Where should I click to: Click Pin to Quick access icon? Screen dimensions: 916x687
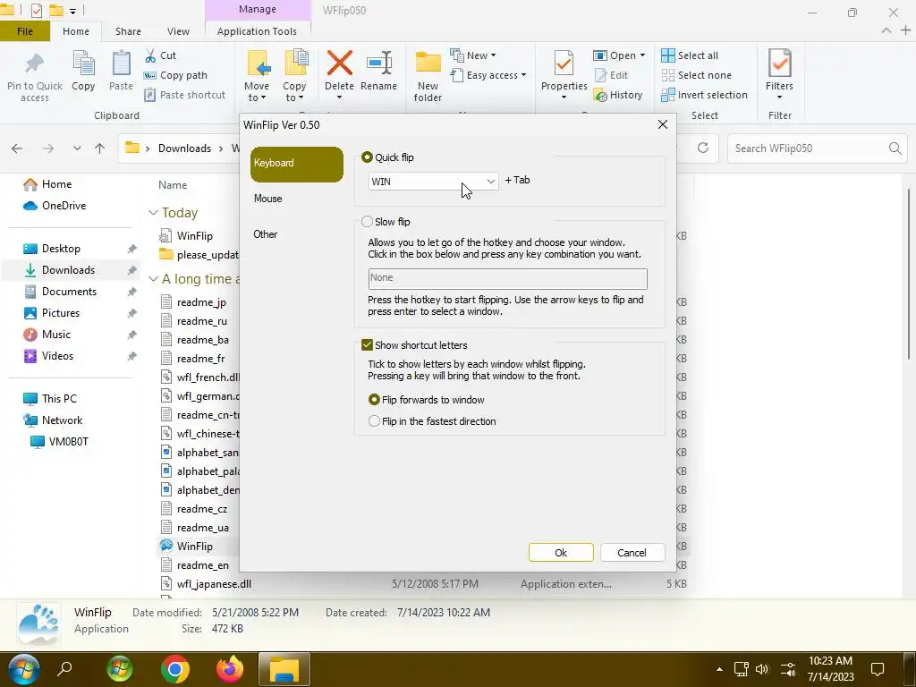tap(35, 64)
